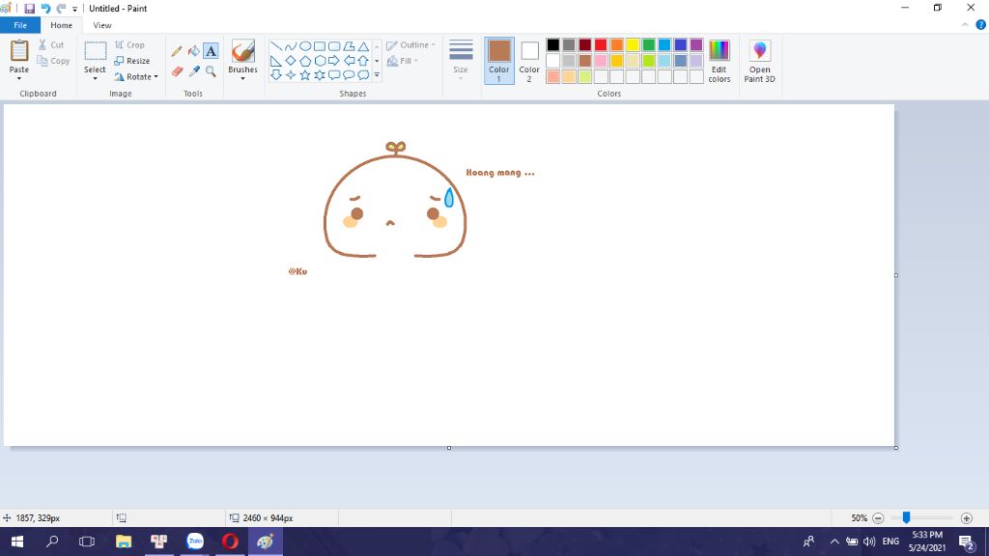Click the Save icon in title bar

click(29, 8)
